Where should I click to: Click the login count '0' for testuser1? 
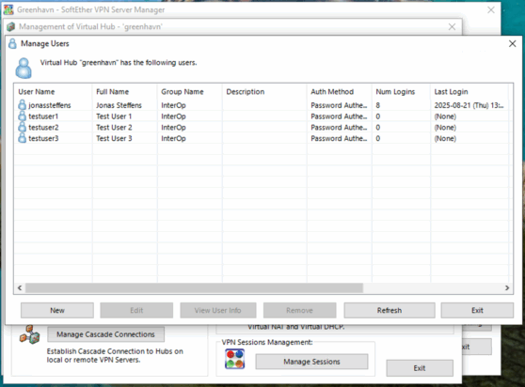377,116
